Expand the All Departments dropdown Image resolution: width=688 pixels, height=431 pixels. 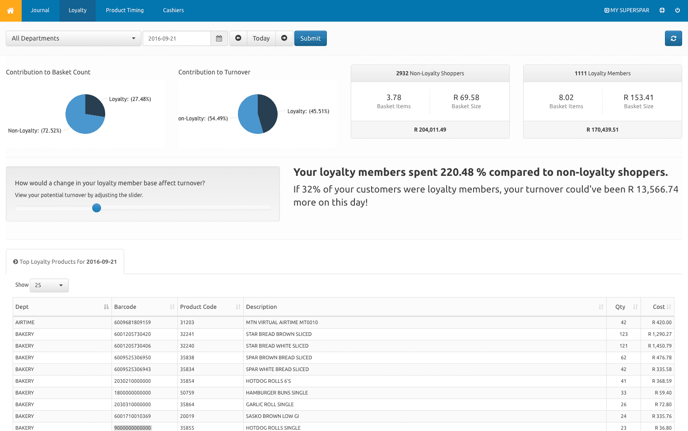pyautogui.click(x=74, y=38)
